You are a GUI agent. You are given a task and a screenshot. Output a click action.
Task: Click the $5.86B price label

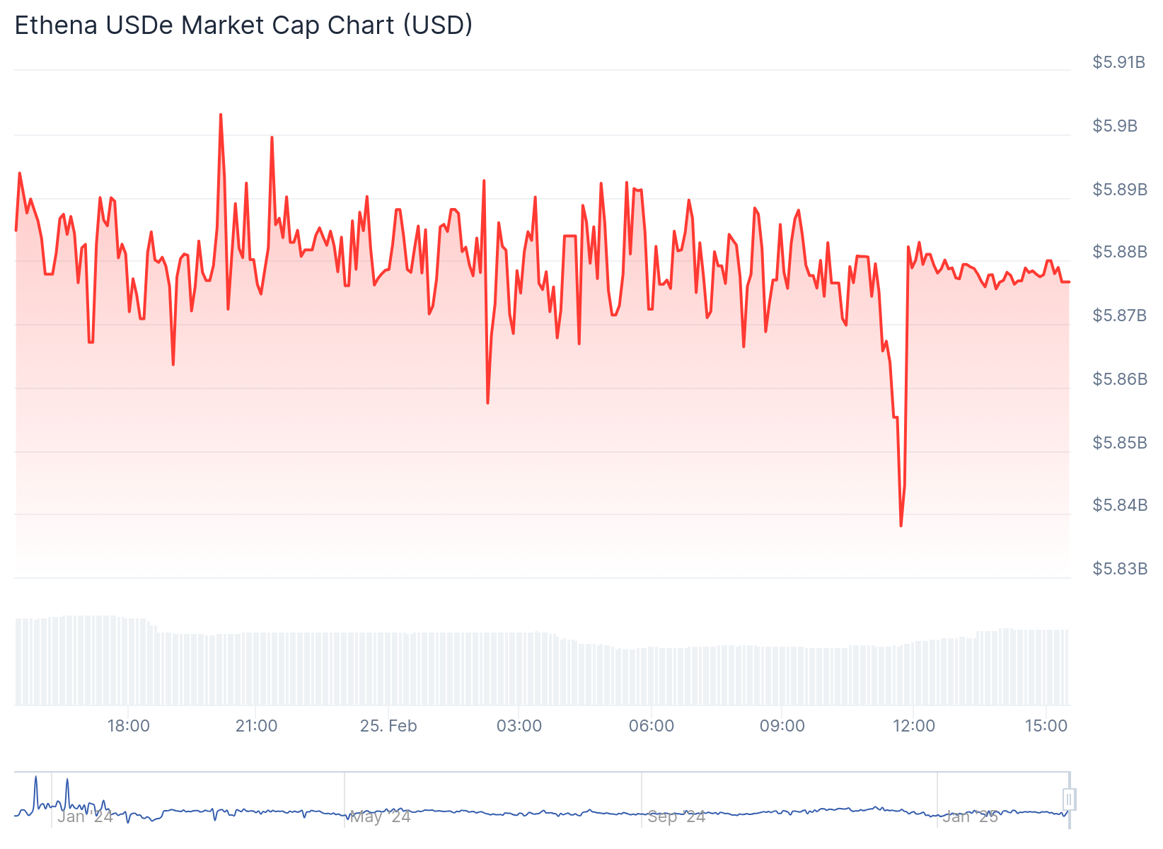(x=1120, y=379)
